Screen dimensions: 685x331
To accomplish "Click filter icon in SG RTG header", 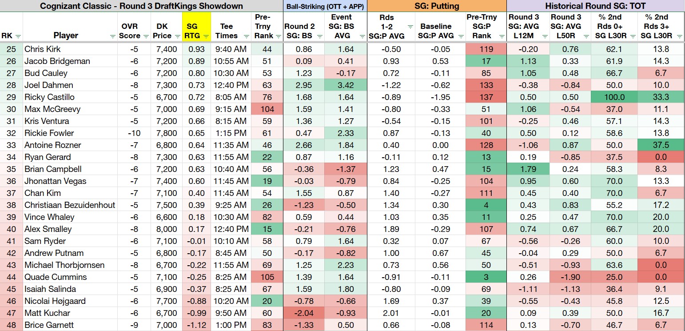I will click(206, 36).
